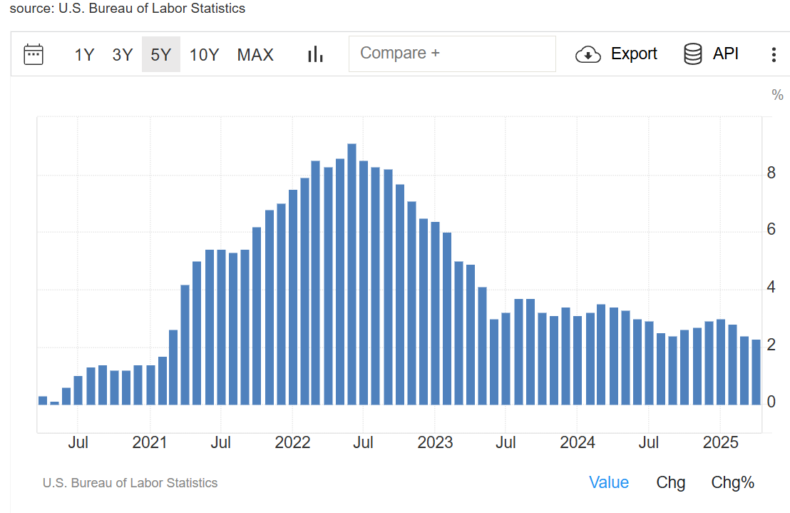Click the 2023 x-axis label
Viewport: 790px width, 513px height.
435,442
